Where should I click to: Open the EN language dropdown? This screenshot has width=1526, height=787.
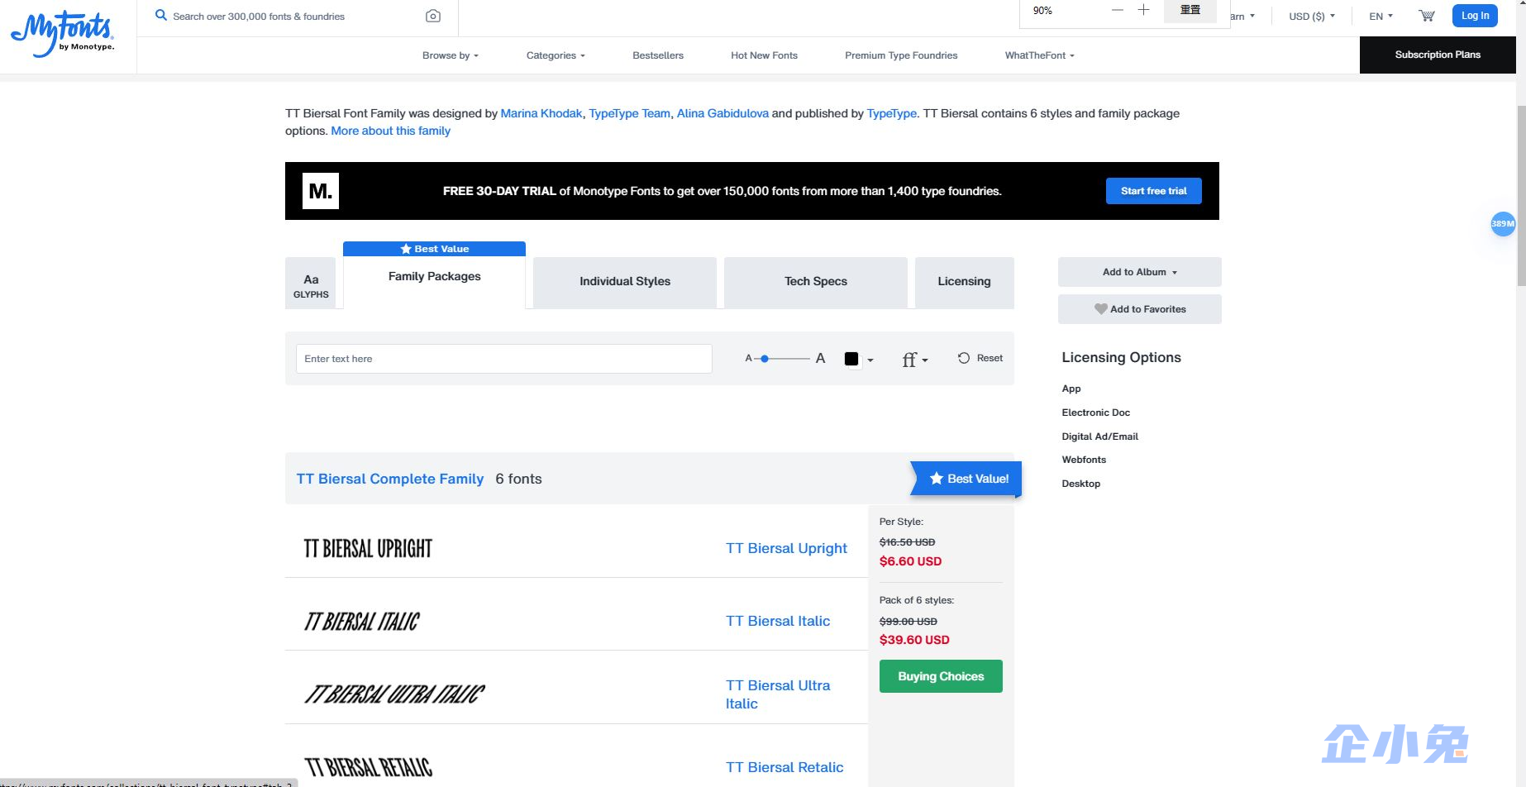click(x=1381, y=16)
